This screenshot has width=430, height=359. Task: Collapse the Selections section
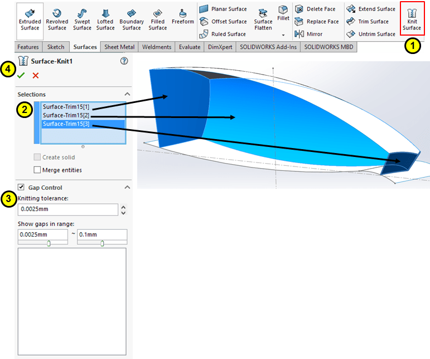click(x=127, y=95)
